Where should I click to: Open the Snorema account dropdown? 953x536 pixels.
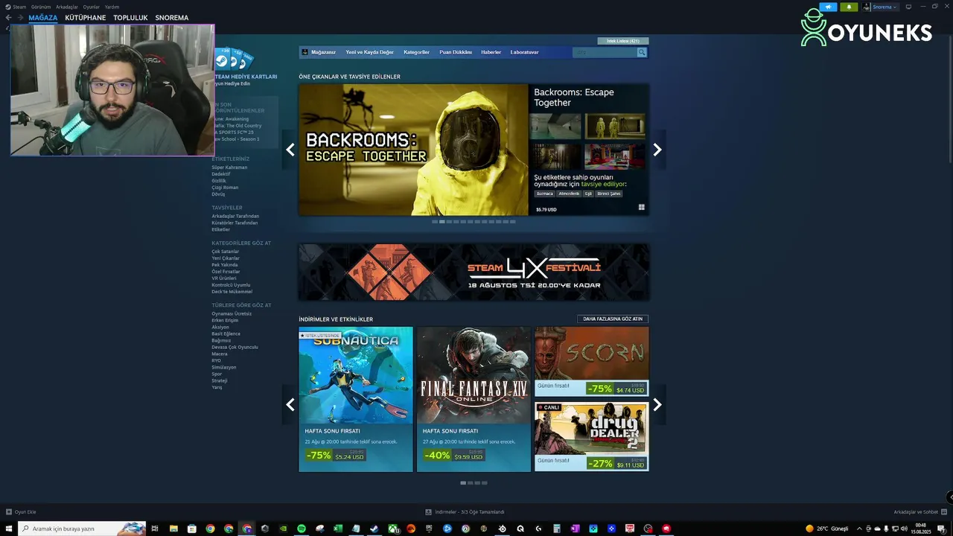(x=880, y=7)
